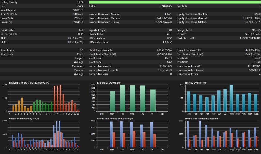Click the 'Profits and losses by months' title
261x154 pixels.
pos(201,119)
